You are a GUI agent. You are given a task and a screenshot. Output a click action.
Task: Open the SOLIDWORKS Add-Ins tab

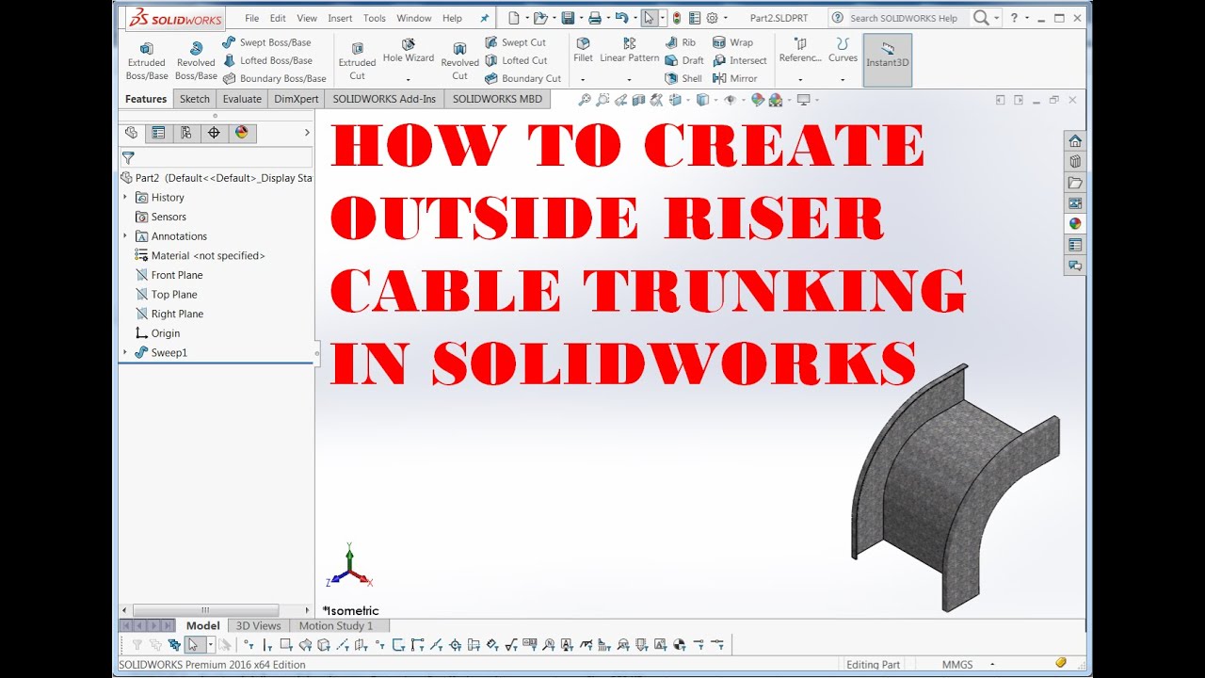(384, 99)
